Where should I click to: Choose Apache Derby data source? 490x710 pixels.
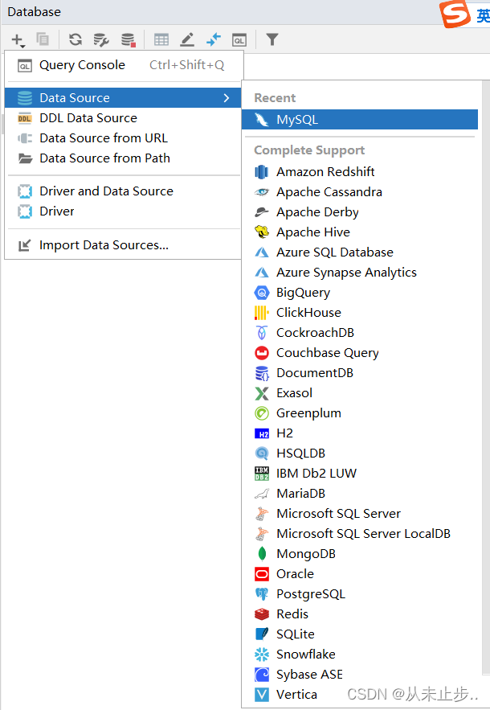click(360, 212)
